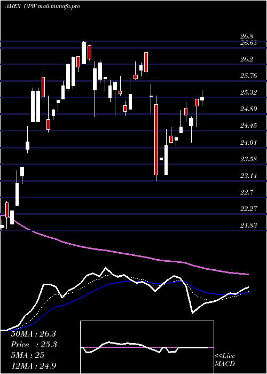Click the red candle next to the 26.8 peak candle
This screenshot has width=267, height=374.
pyautogui.click(x=89, y=52)
